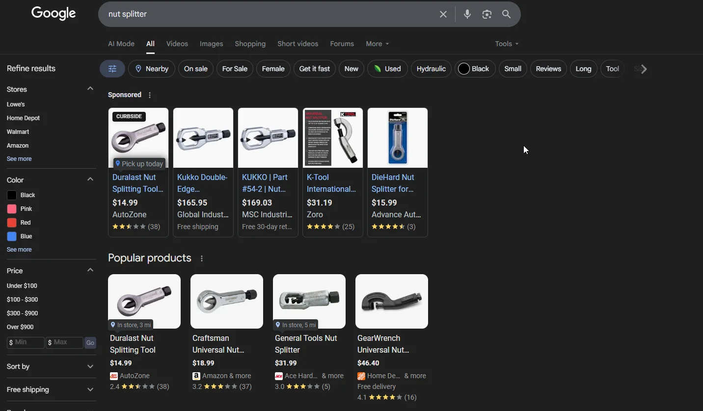The height and width of the screenshot is (411, 703).
Task: Click the price range Go button
Action: tap(90, 343)
